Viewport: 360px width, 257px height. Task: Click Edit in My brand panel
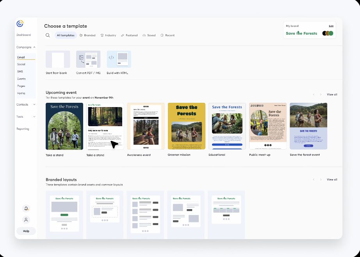[331, 26]
